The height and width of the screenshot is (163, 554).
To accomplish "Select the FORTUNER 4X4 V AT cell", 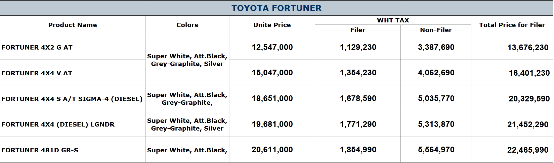I will [37, 73].
